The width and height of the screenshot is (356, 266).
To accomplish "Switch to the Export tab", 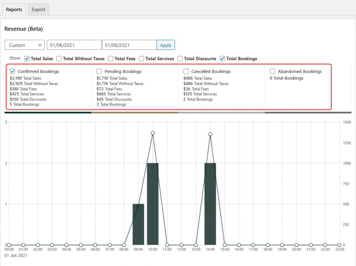I will tap(38, 9).
